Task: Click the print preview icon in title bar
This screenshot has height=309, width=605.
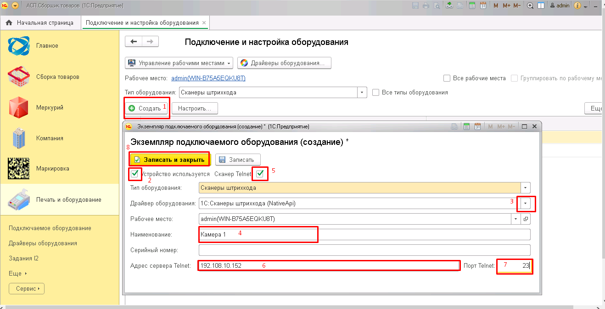Action: [437, 6]
